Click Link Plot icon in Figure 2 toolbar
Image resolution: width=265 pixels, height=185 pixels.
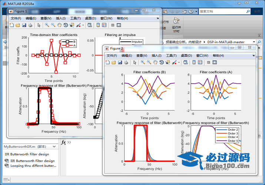pyautogui.click(x=185, y=63)
